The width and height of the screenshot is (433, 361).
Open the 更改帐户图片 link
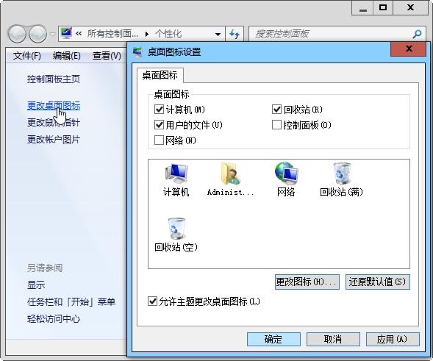coord(54,139)
